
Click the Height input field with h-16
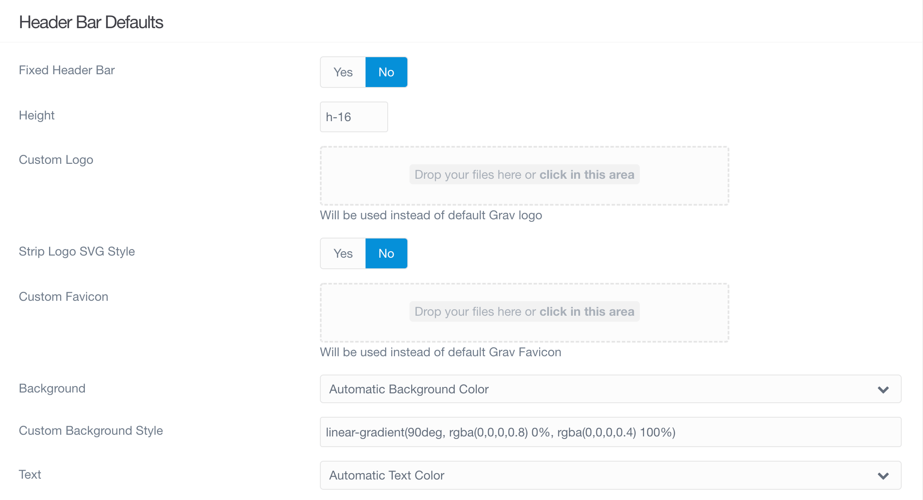pyautogui.click(x=354, y=117)
